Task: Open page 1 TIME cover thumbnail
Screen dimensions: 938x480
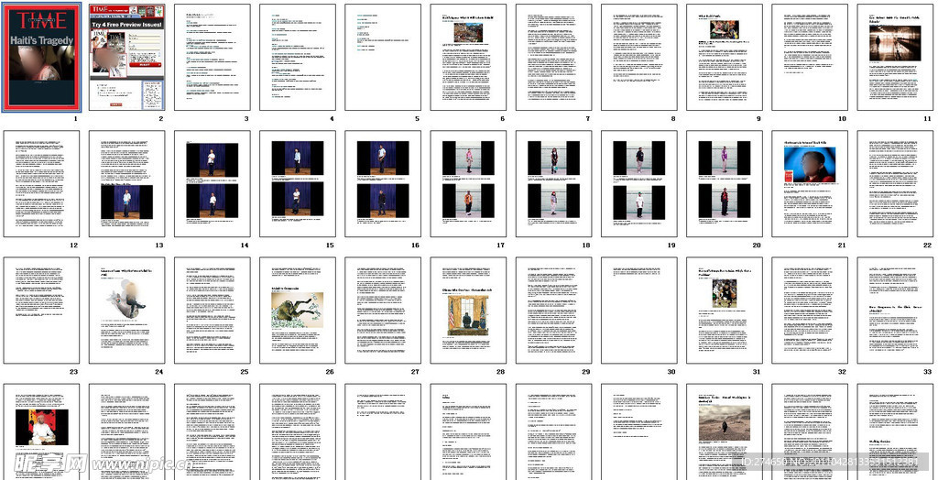Action: (x=41, y=58)
